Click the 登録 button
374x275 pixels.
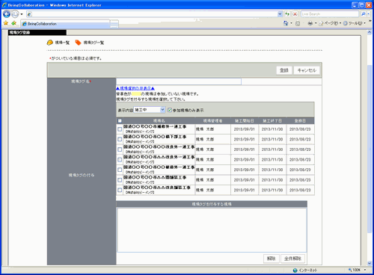click(x=284, y=70)
